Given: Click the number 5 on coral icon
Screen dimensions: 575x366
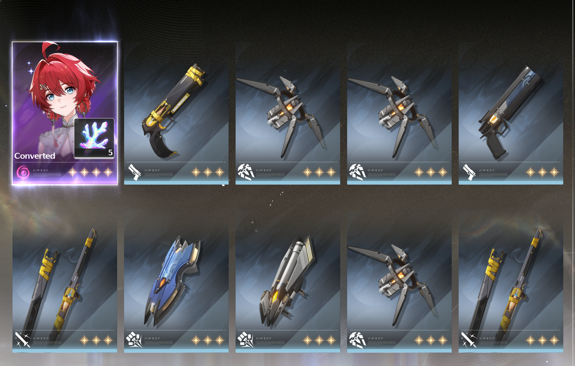Looking at the screenshot, I should 110,153.
